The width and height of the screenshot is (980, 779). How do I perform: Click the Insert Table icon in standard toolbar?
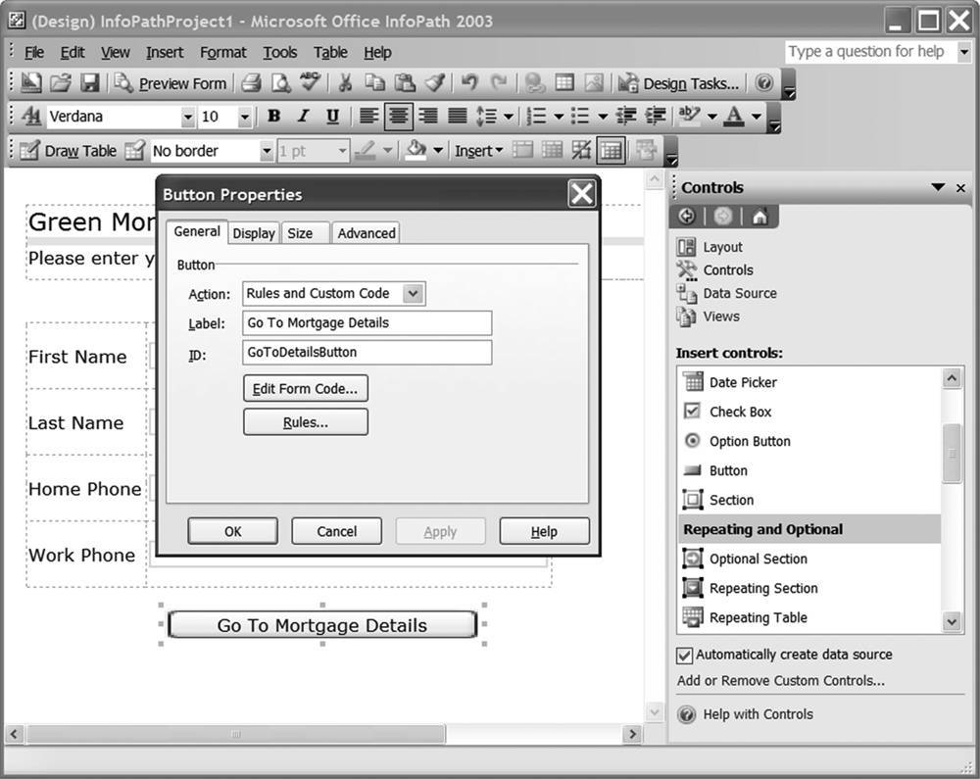tap(564, 83)
